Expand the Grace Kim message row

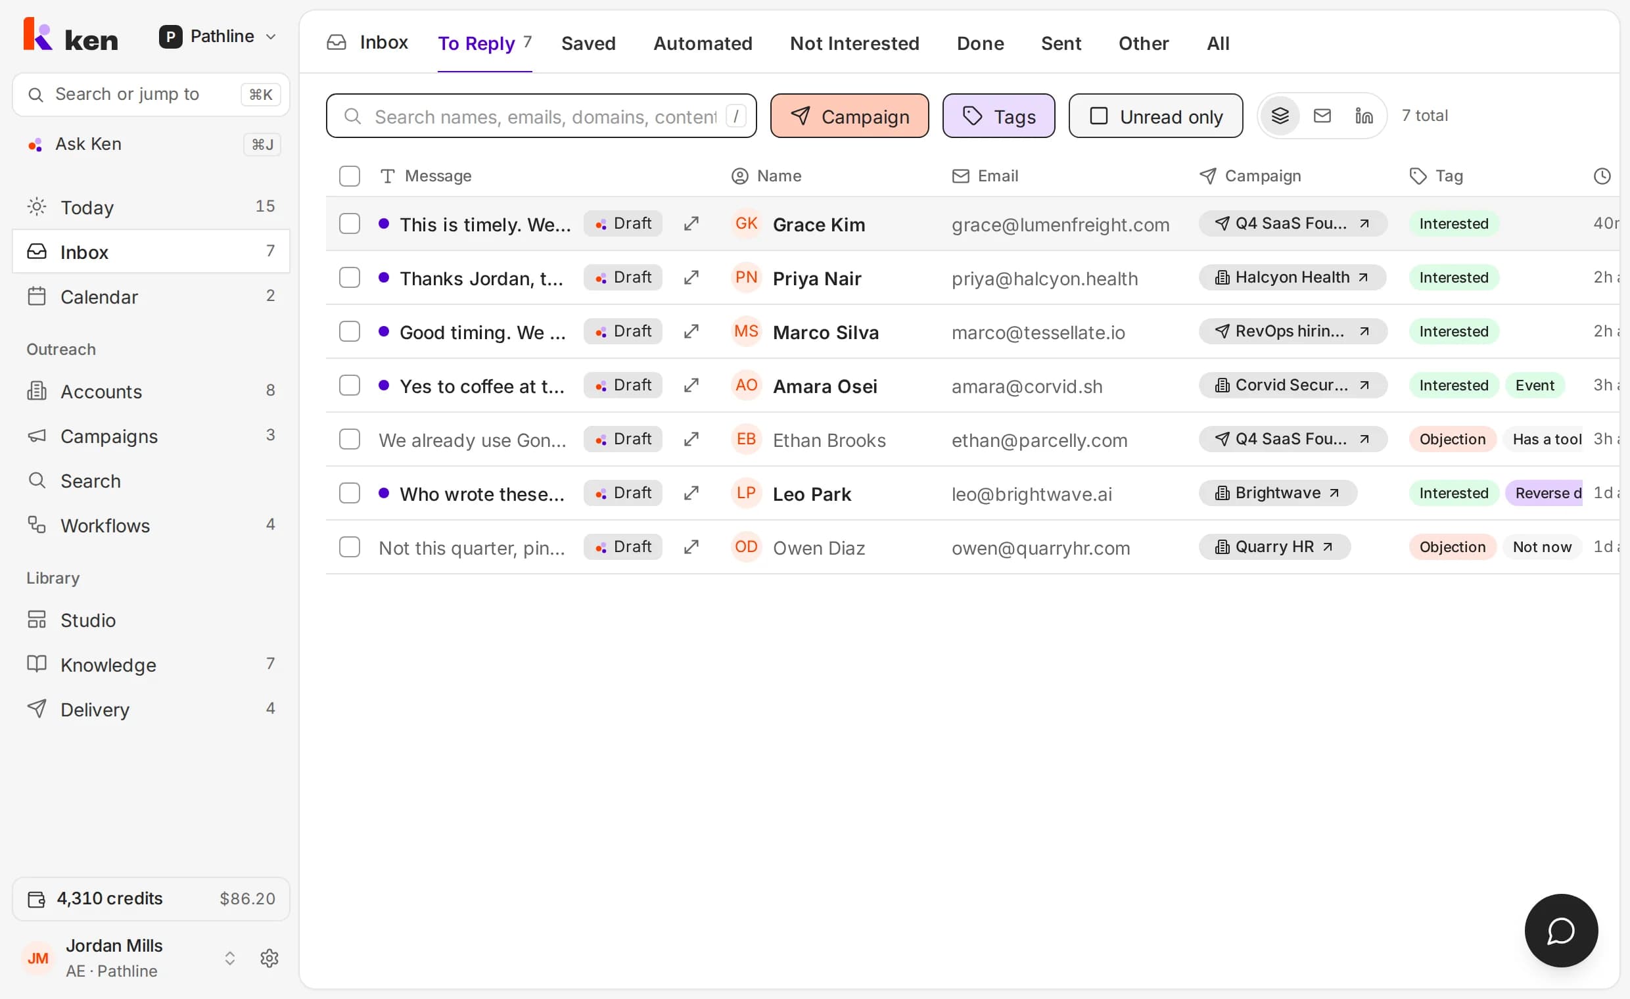pos(691,223)
